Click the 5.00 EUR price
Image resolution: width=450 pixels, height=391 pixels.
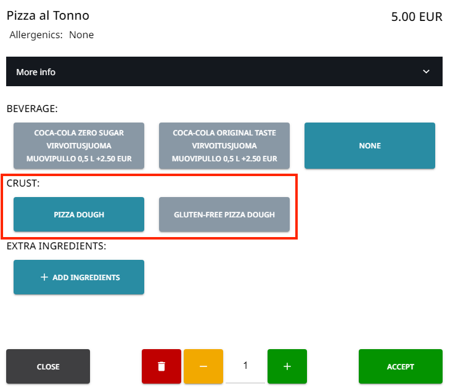(417, 17)
